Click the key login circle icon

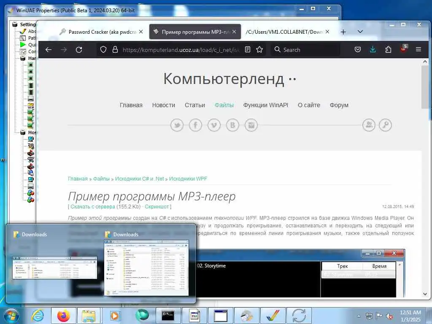(385, 125)
